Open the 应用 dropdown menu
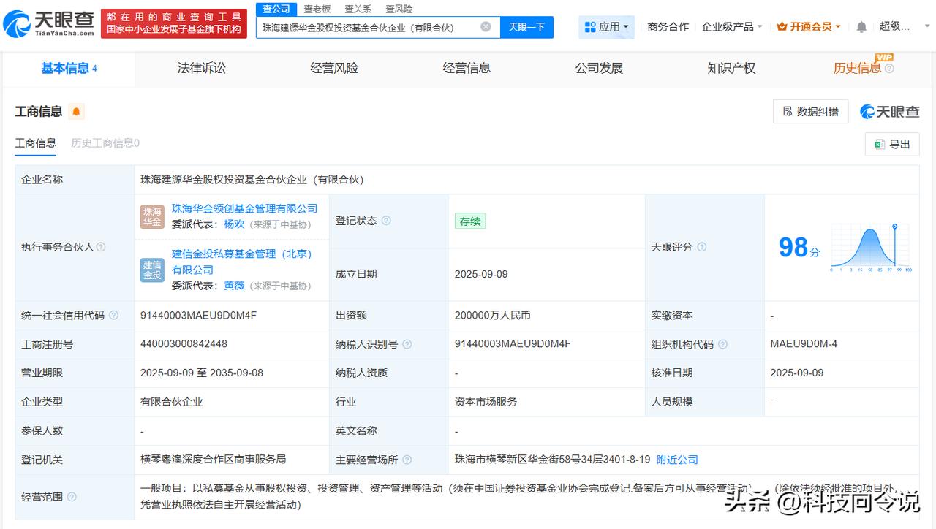 click(x=607, y=27)
